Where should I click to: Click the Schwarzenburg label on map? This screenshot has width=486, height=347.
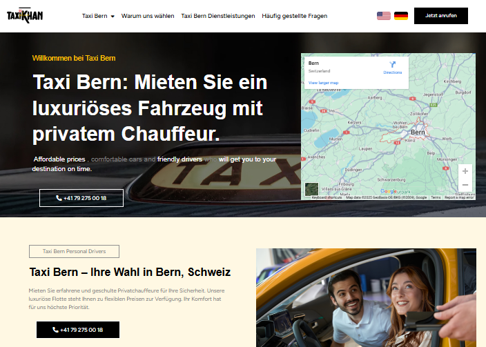[x=391, y=179]
